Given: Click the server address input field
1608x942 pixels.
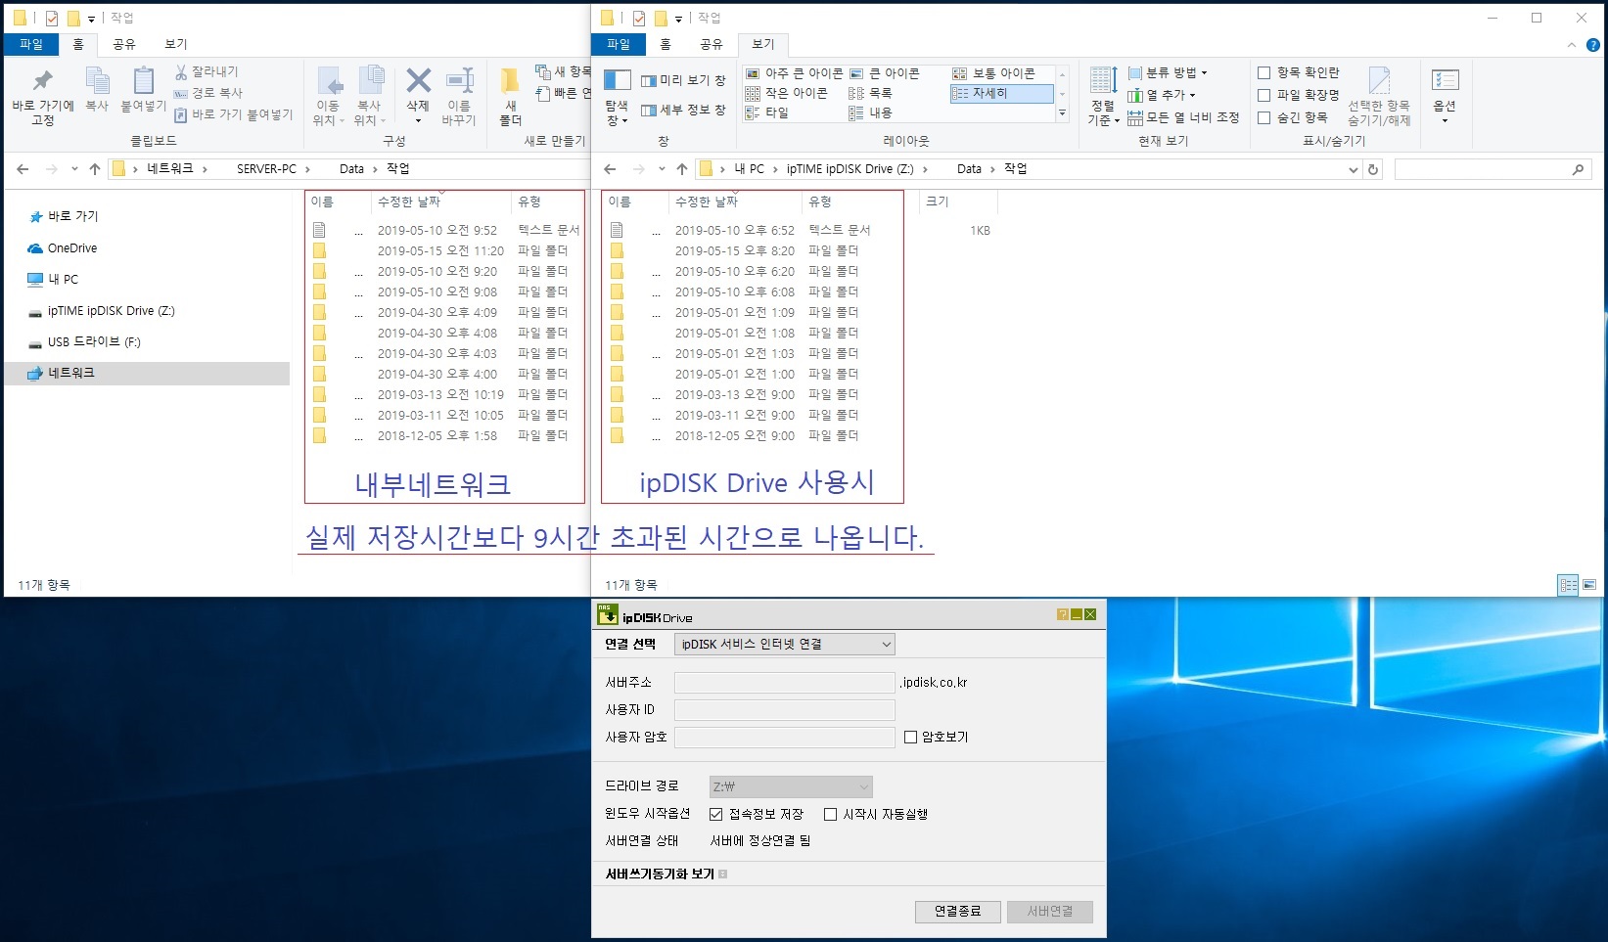Looking at the screenshot, I should click(785, 682).
